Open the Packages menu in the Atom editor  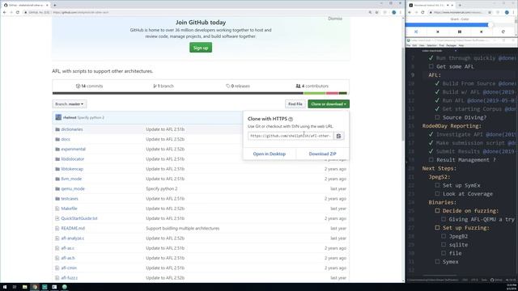tap(452, 45)
